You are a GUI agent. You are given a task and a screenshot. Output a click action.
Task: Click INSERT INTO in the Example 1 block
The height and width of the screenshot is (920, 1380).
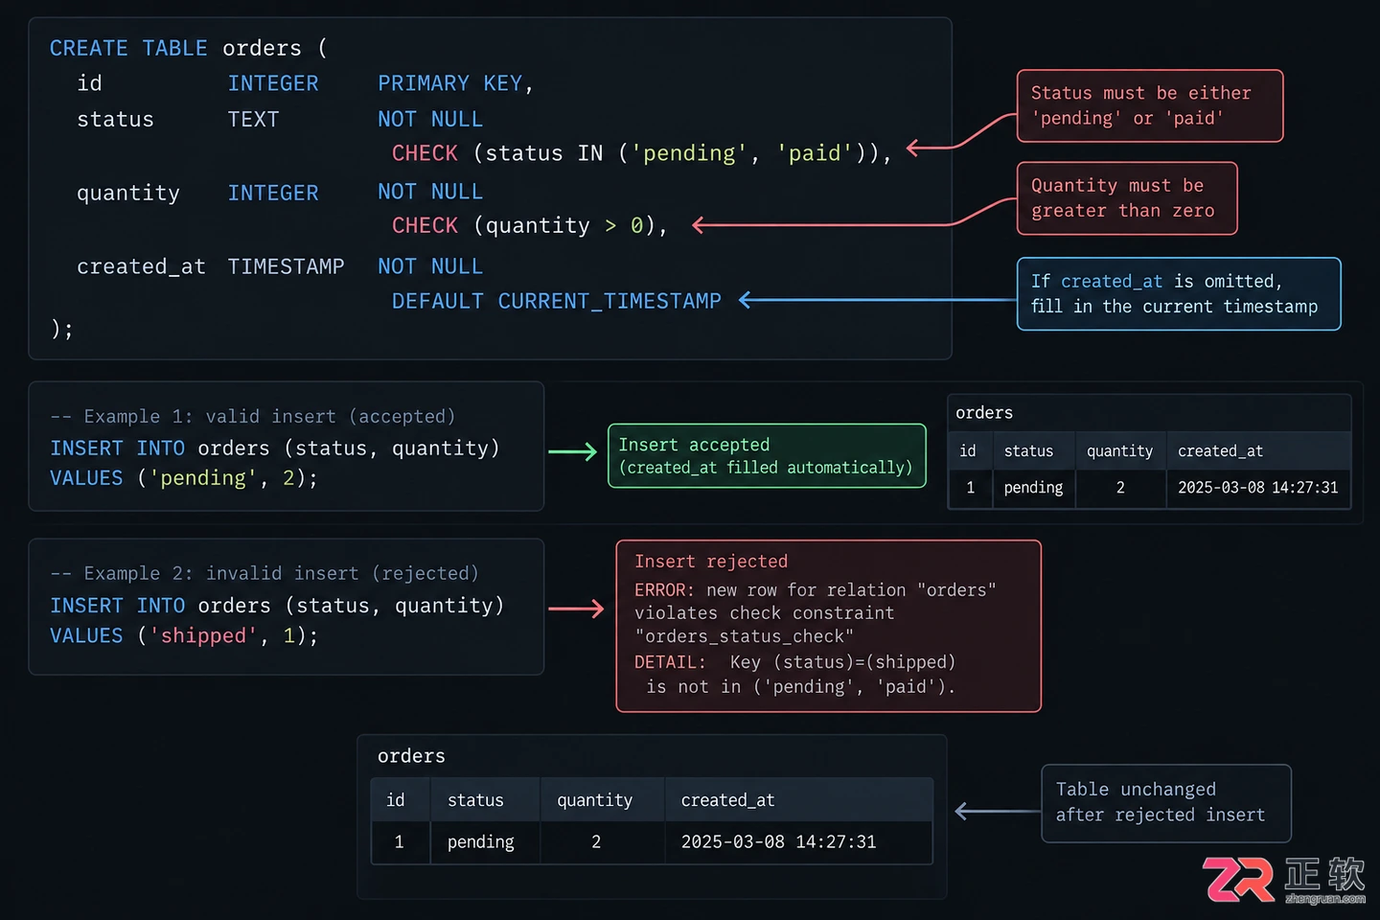tap(117, 448)
